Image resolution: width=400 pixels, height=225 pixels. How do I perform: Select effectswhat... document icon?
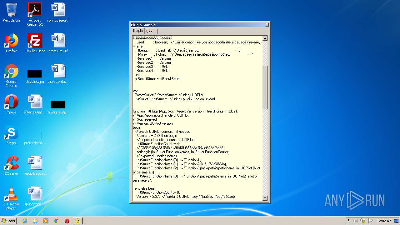click(x=35, y=105)
